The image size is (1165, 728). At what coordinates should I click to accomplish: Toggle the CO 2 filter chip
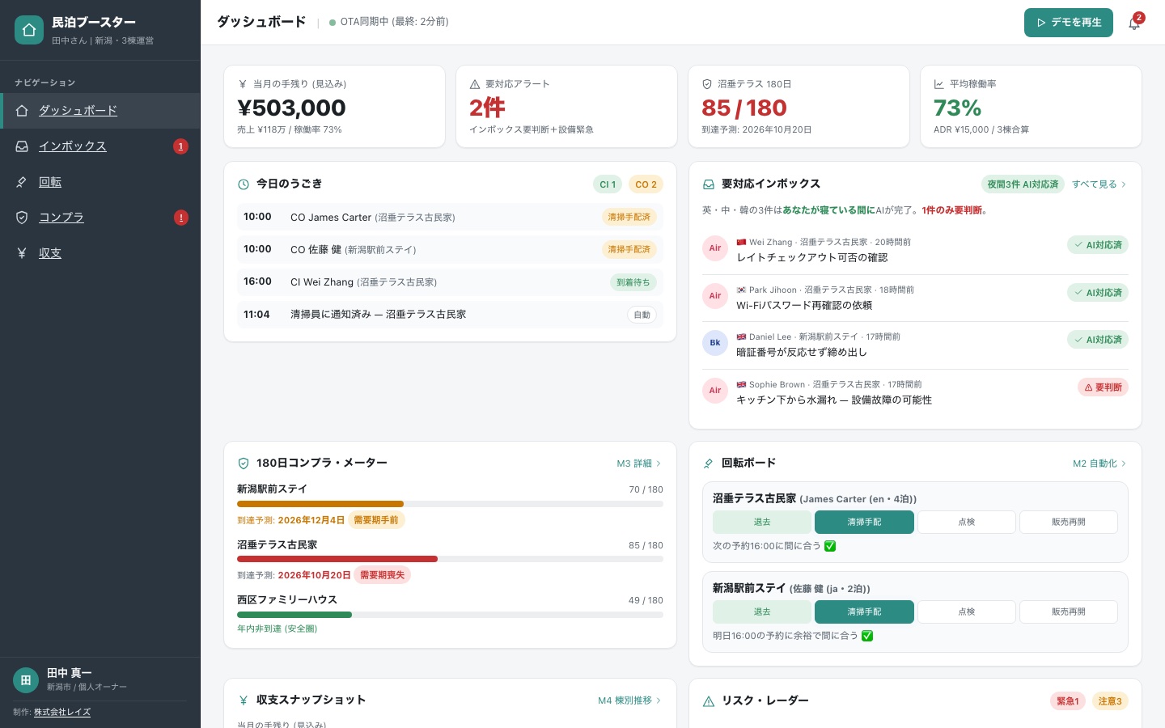pos(646,184)
